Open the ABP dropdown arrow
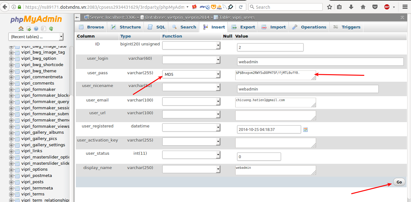411x202 pixels. coord(393,7)
